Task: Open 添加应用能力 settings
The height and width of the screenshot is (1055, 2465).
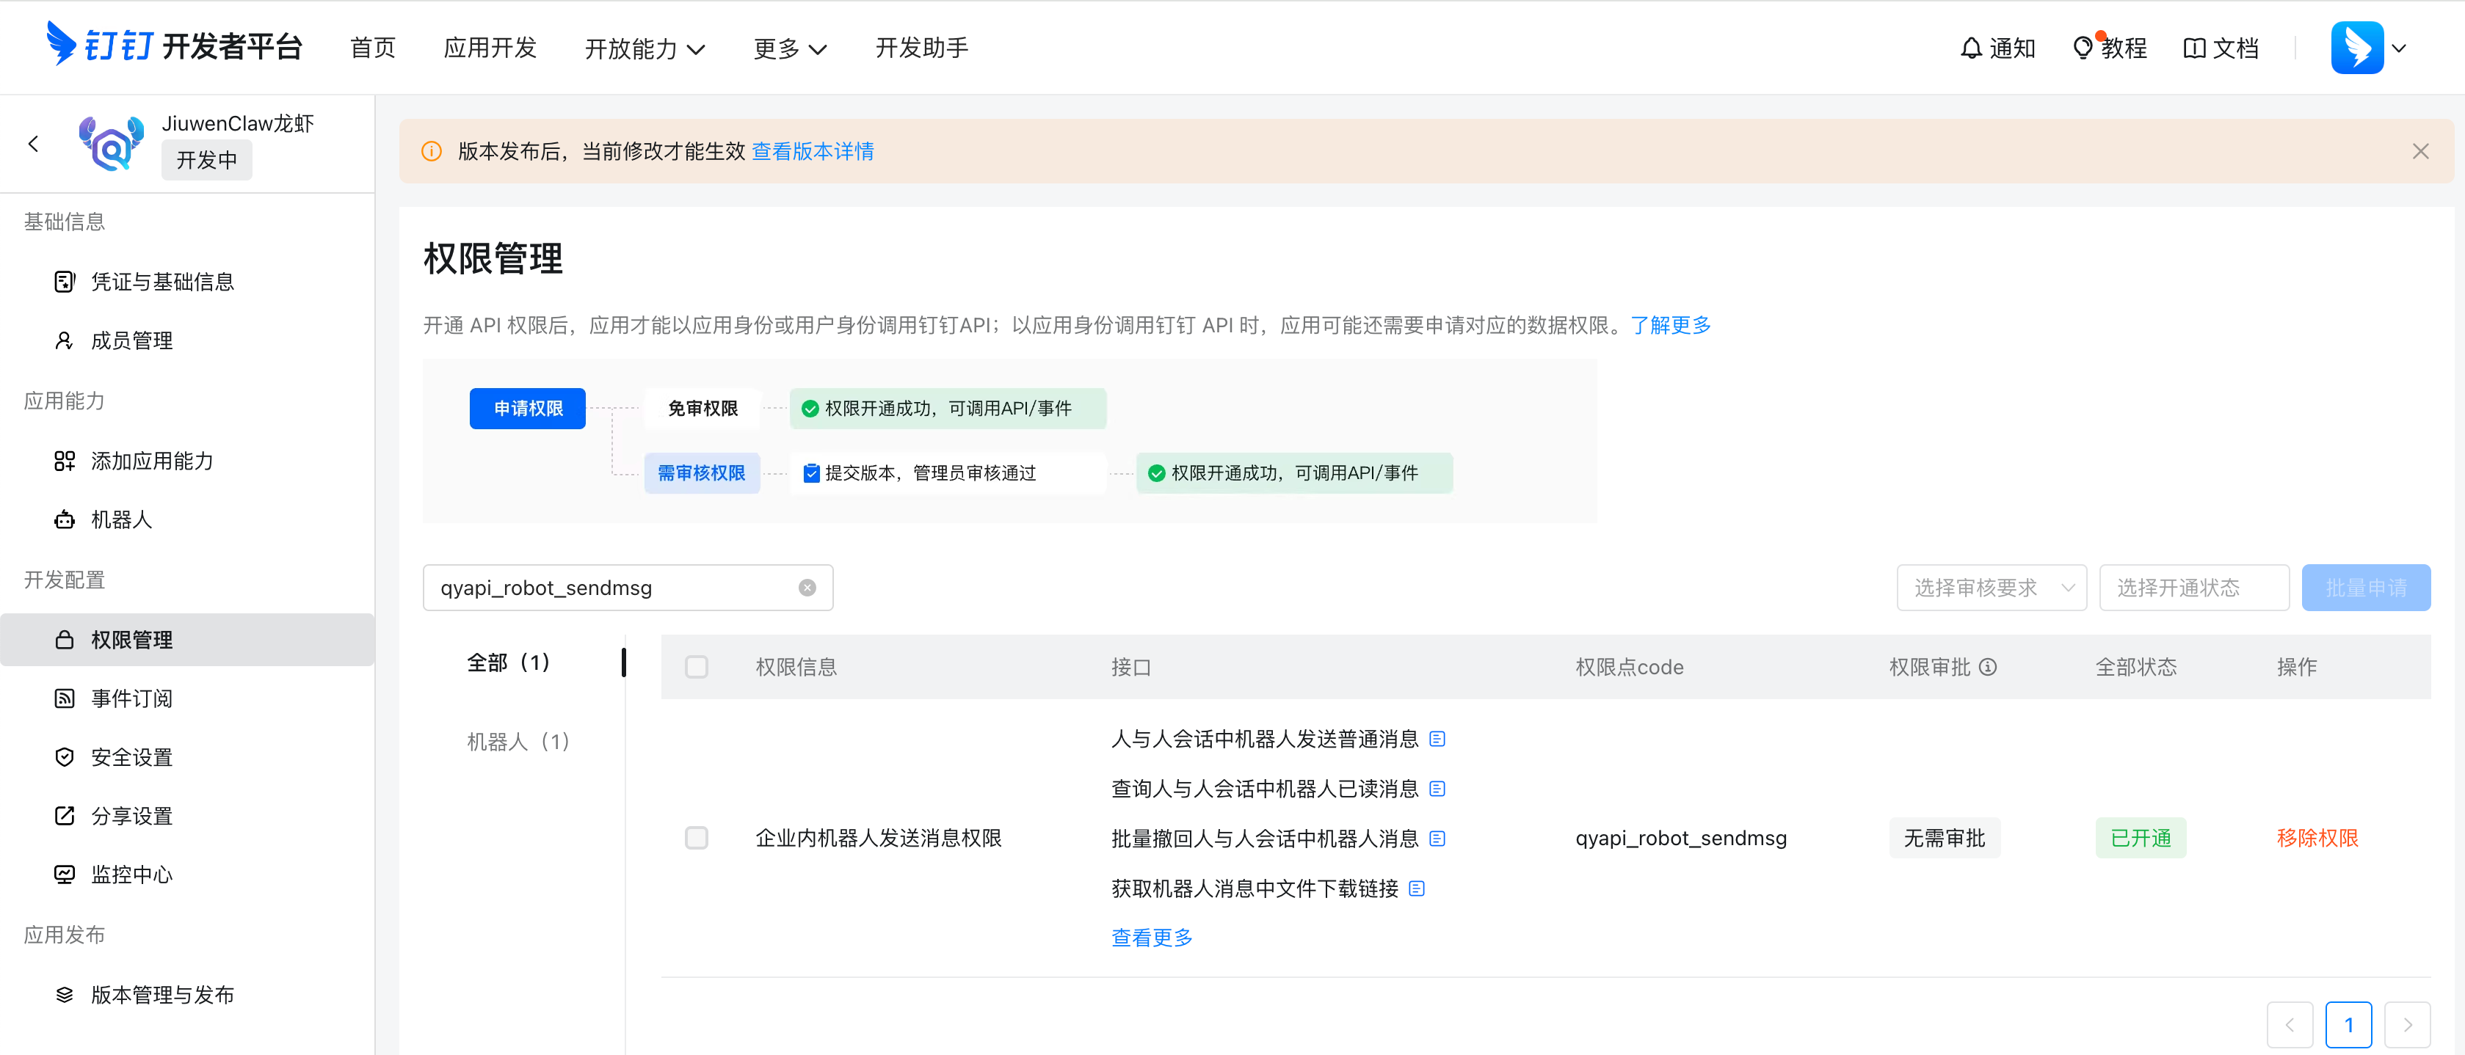Action: coord(153,460)
